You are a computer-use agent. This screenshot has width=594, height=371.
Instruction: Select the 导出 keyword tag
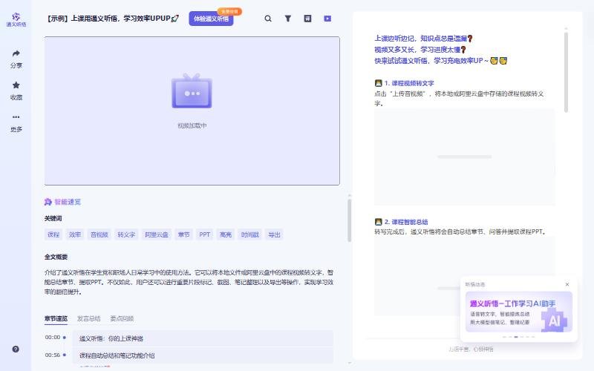pyautogui.click(x=274, y=234)
